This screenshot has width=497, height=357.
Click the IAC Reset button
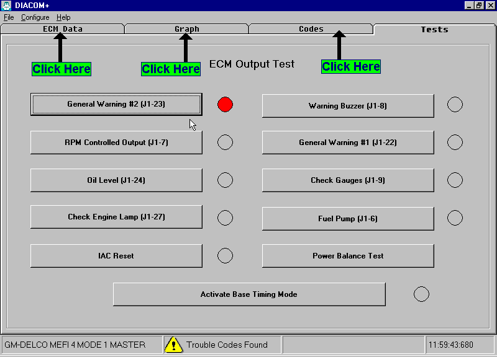pos(116,256)
